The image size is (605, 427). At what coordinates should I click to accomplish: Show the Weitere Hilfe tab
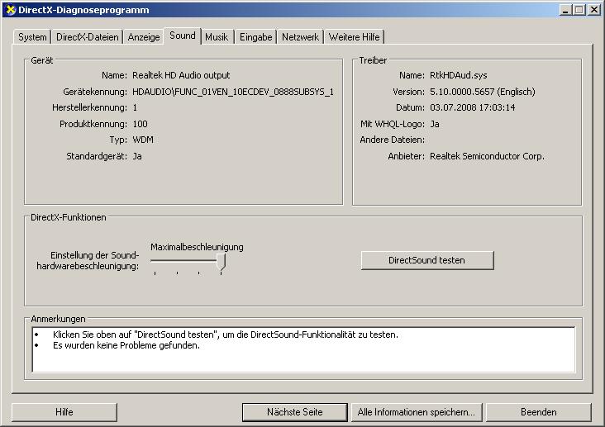(355, 37)
